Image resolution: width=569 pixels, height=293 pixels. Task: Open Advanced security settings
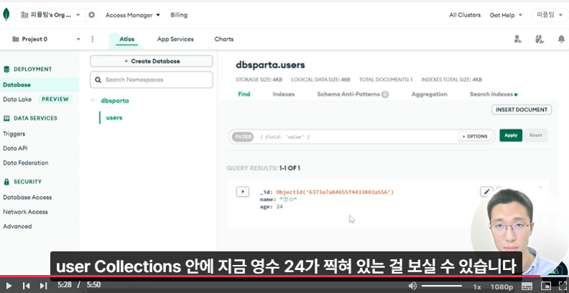17,226
